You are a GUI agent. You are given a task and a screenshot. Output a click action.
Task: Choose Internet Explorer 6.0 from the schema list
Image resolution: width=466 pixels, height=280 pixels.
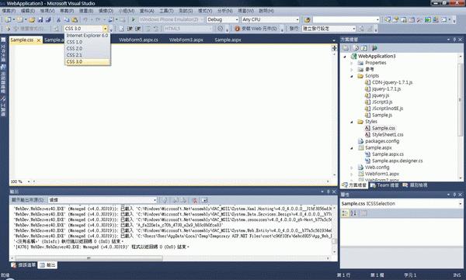coord(87,36)
